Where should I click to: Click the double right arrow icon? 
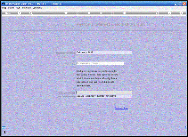point(101,13)
